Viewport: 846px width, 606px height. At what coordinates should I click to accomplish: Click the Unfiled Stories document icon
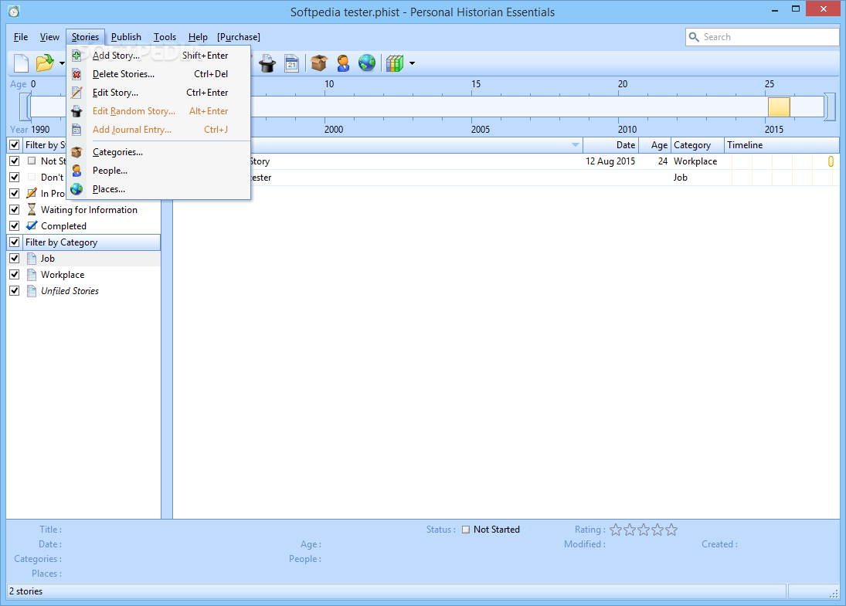[x=32, y=290]
